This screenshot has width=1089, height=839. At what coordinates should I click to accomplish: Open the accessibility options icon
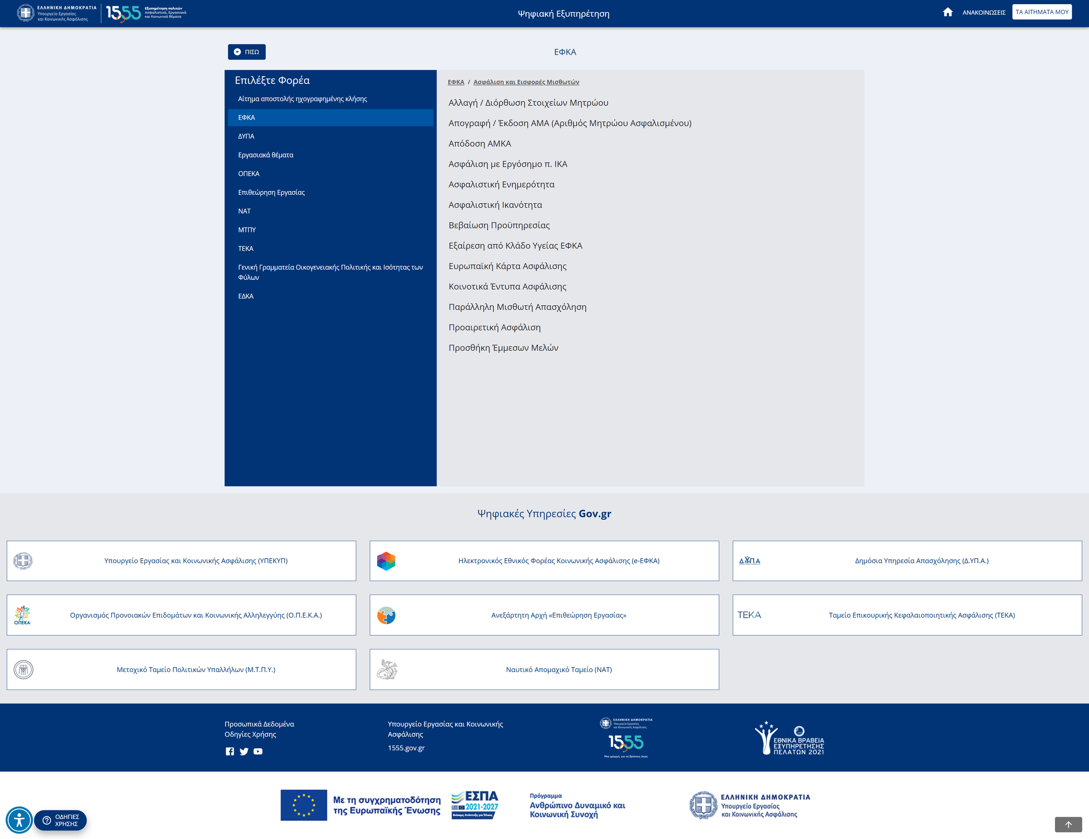[19, 819]
